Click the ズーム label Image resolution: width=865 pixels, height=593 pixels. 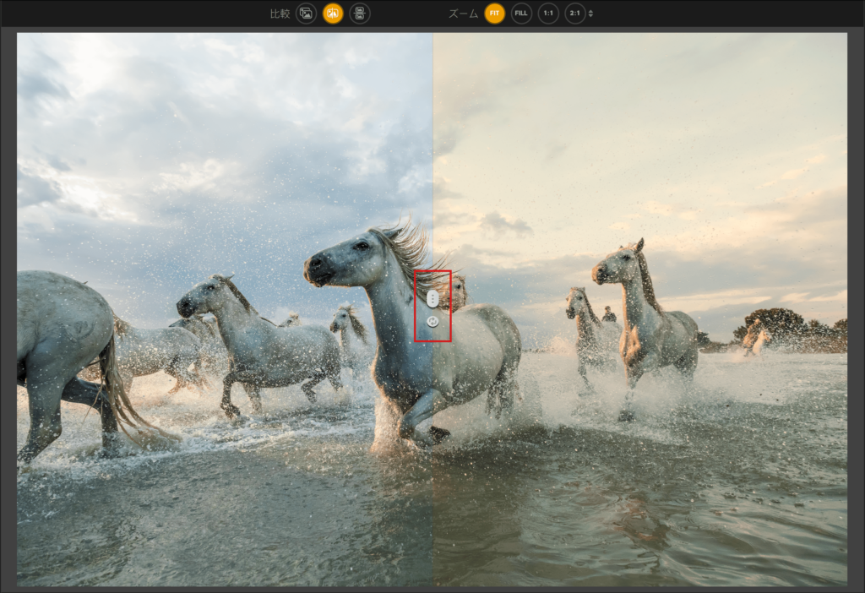coord(463,14)
